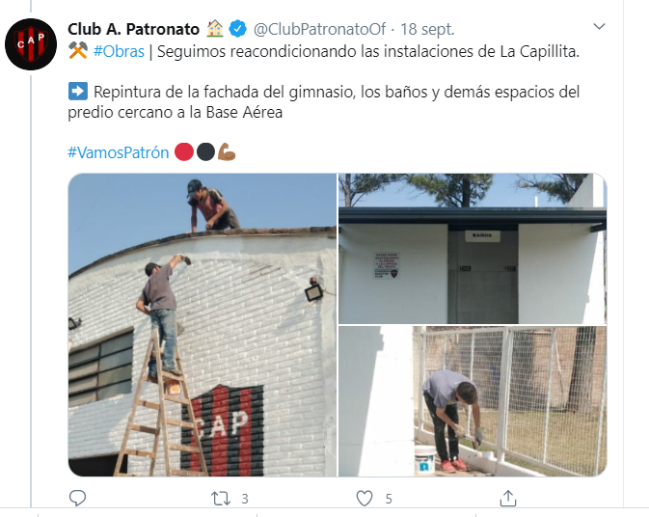Viewport: 649px width, 517px height.
Task: Open the #VamosPatrón hashtag
Action: [119, 152]
